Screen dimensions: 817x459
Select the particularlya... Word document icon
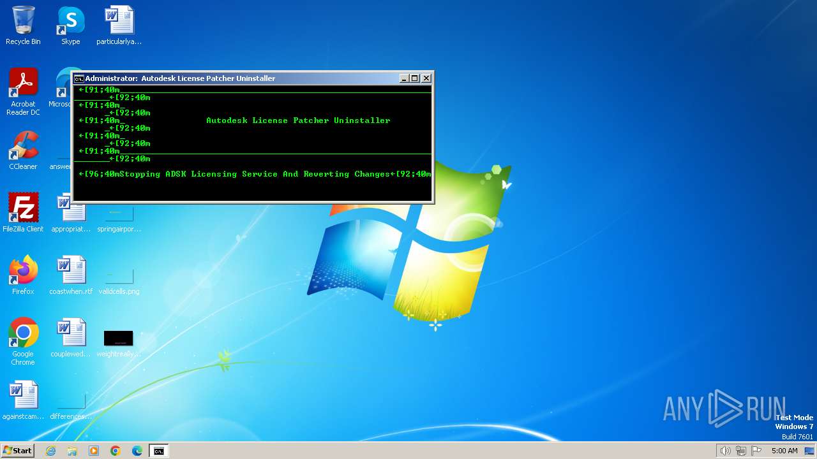pyautogui.click(x=119, y=25)
